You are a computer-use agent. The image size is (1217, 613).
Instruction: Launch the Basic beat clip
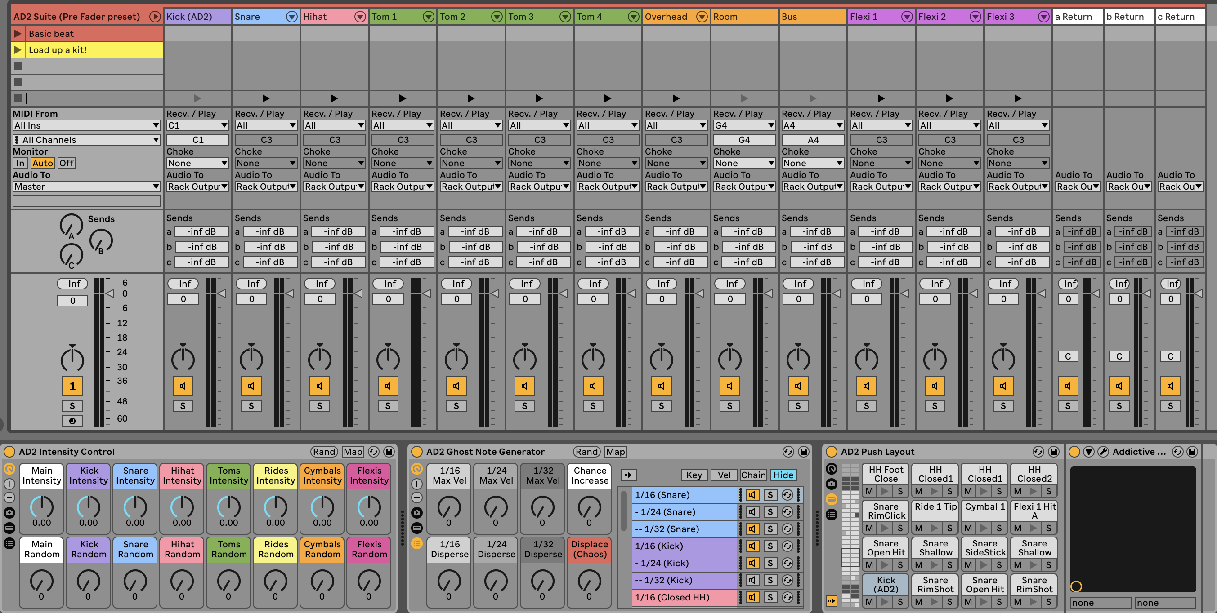[18, 34]
